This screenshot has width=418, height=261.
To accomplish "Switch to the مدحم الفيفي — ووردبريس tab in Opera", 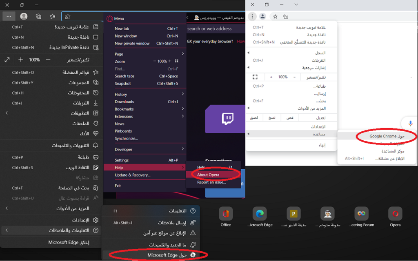I will (x=219, y=18).
